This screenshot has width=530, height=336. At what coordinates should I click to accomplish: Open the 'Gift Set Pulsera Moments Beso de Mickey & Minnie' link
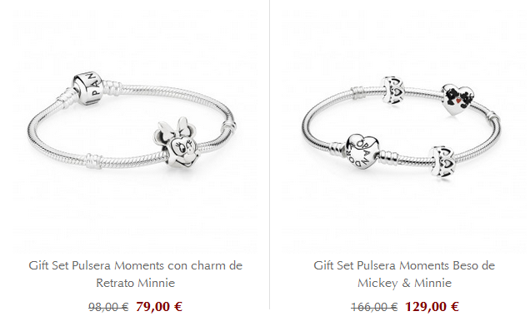point(404,274)
